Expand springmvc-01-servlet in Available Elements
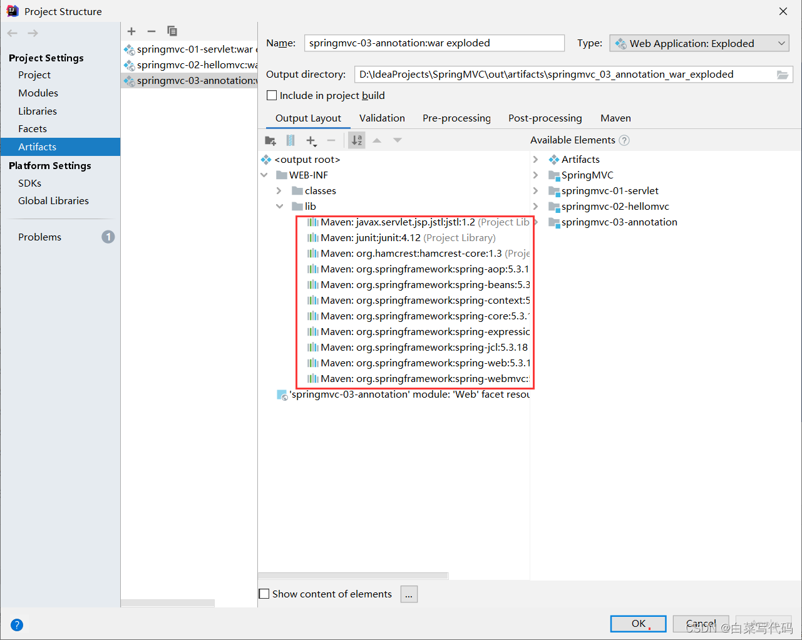 click(535, 191)
